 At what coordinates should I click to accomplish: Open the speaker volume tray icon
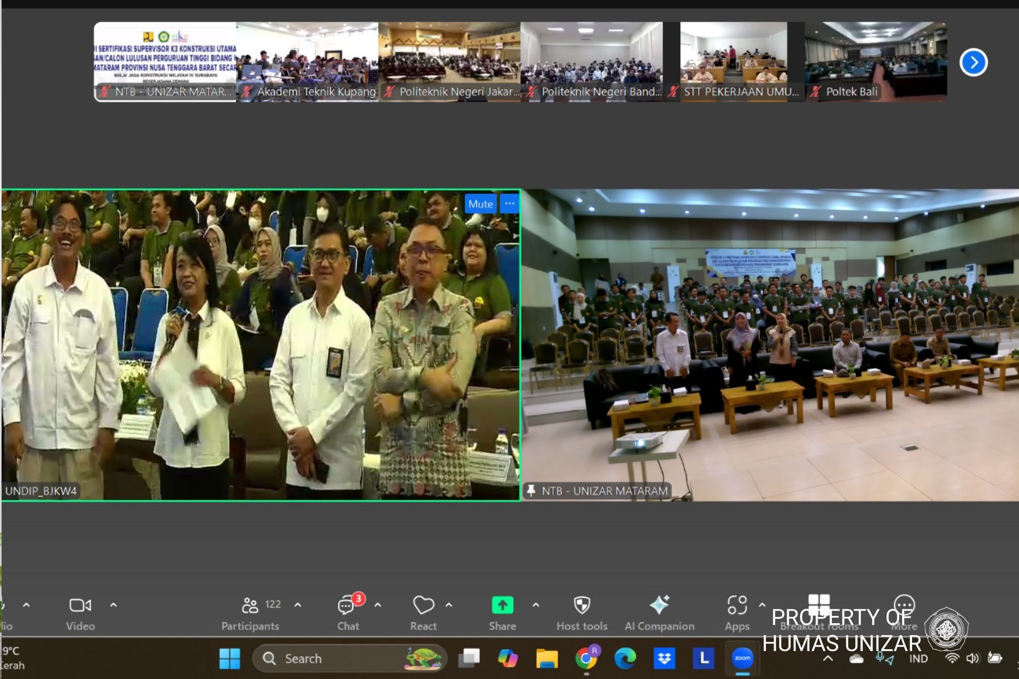tap(973, 659)
